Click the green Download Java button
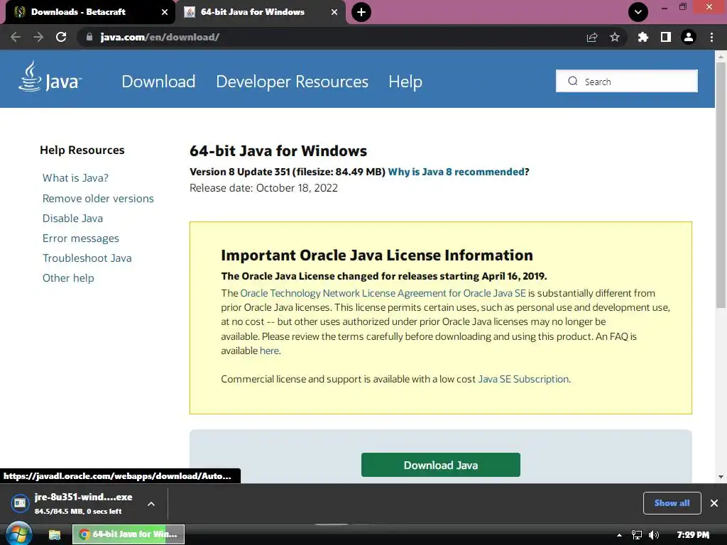 tap(440, 465)
